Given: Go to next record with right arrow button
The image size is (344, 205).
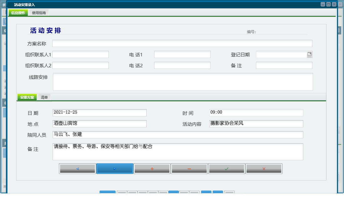Looking at the screenshot, I should [115, 169].
